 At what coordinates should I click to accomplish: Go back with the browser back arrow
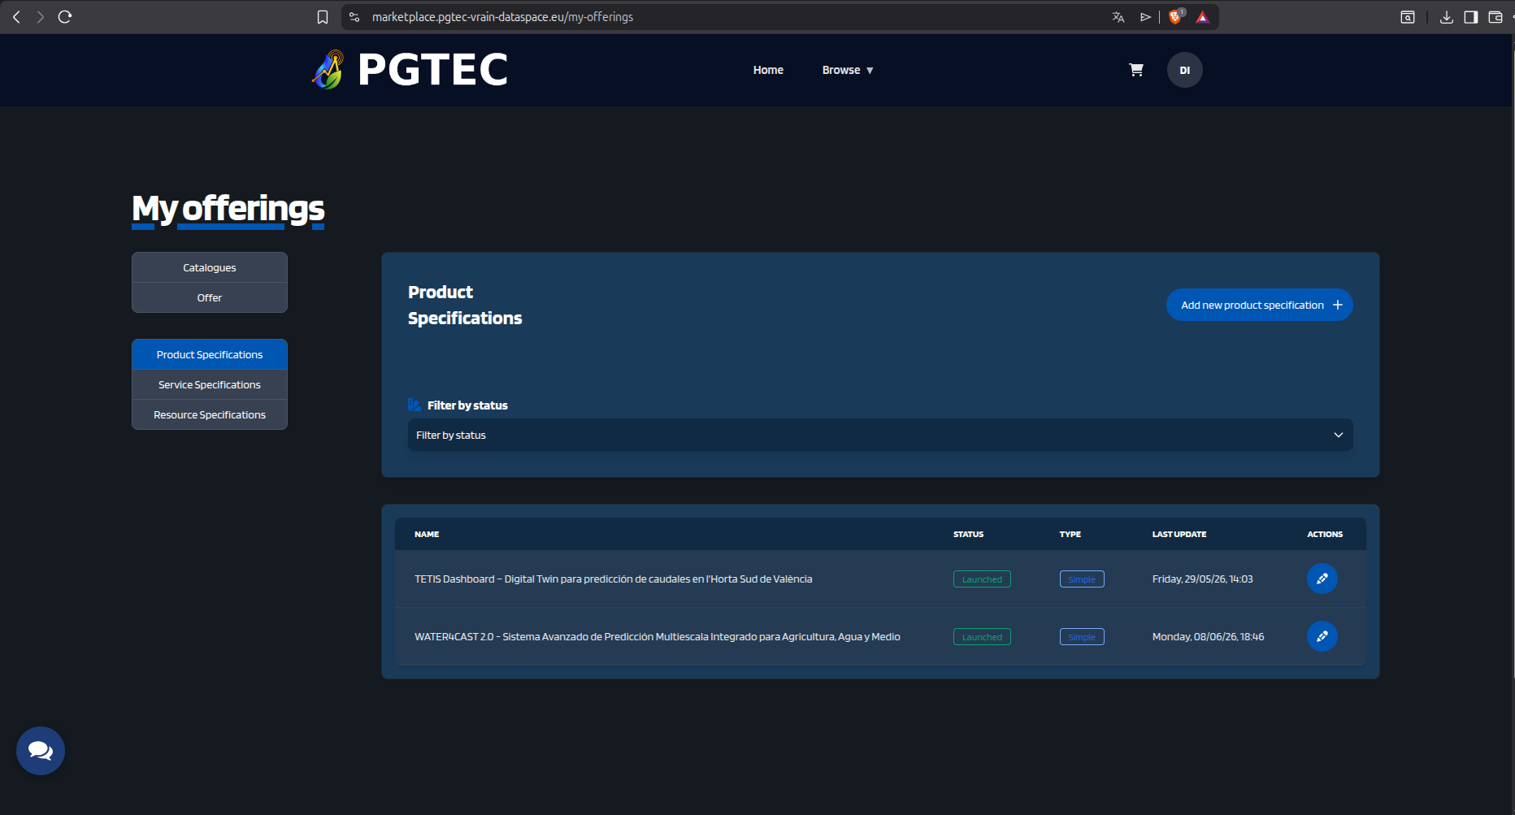[16, 17]
